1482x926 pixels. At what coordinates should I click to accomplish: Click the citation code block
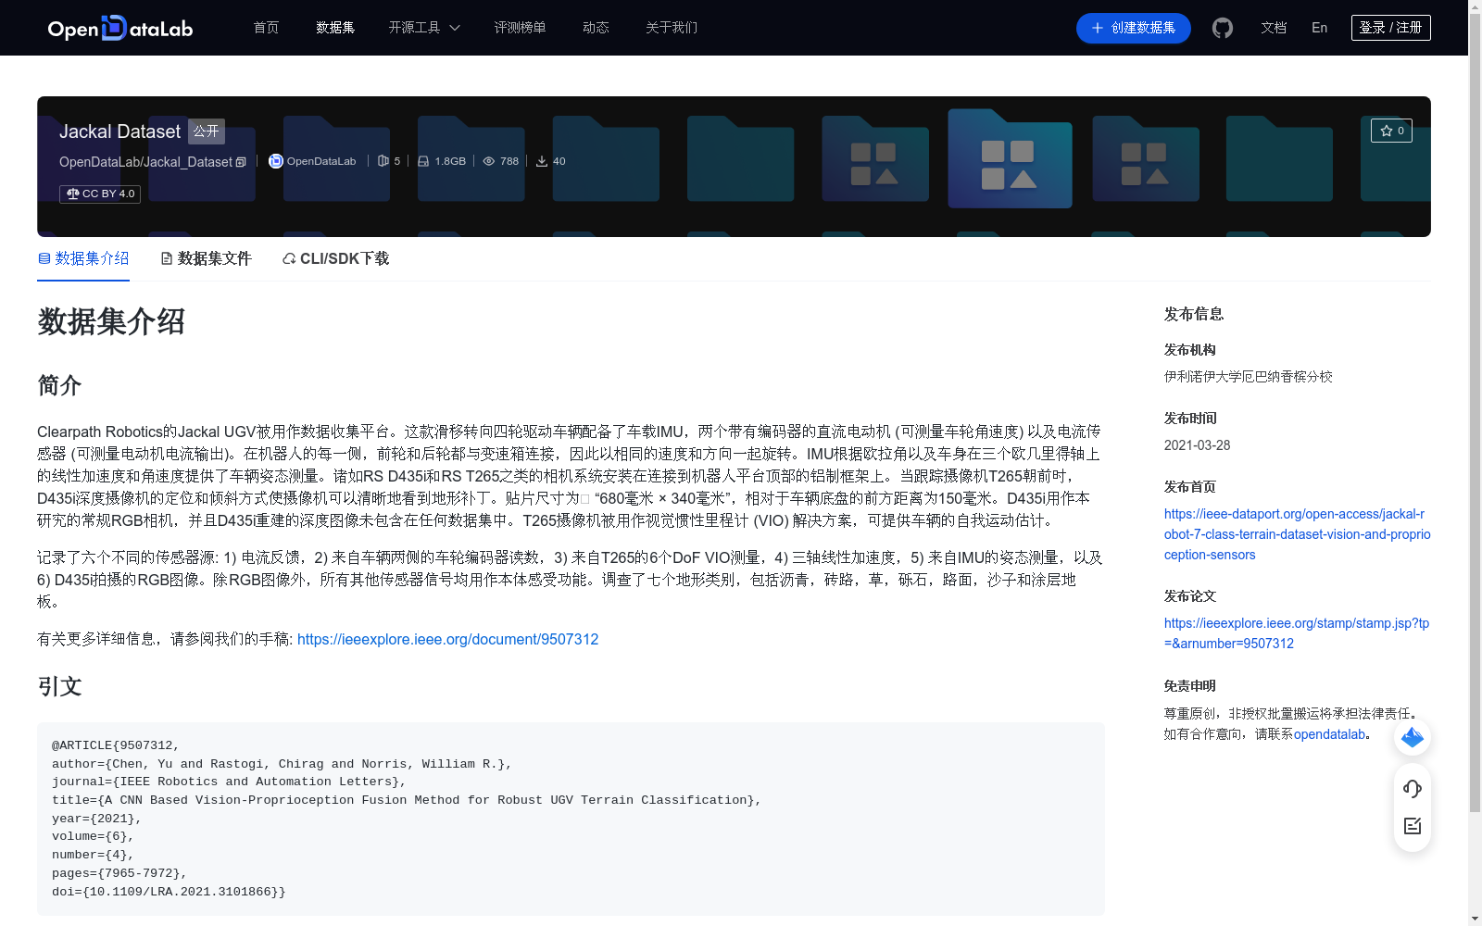tap(571, 819)
